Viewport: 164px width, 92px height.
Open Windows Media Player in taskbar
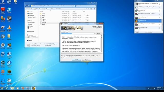(18, 88)
